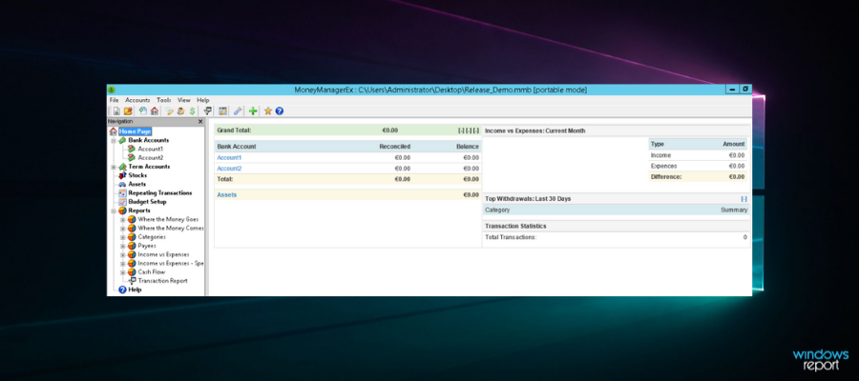Open the Help menu in menu bar
Viewport: 859px width, 381px height.
point(203,101)
